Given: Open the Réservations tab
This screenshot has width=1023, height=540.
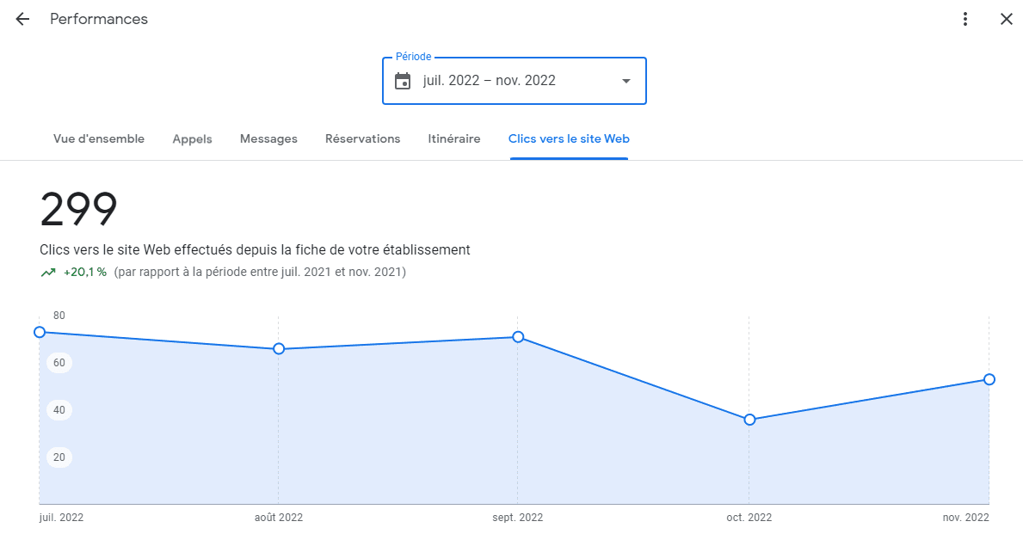Looking at the screenshot, I should click(362, 138).
